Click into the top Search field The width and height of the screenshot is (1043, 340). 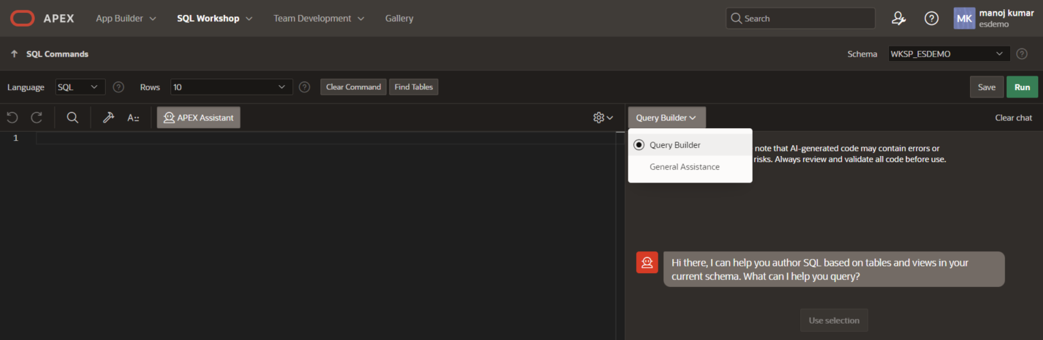tap(800, 18)
